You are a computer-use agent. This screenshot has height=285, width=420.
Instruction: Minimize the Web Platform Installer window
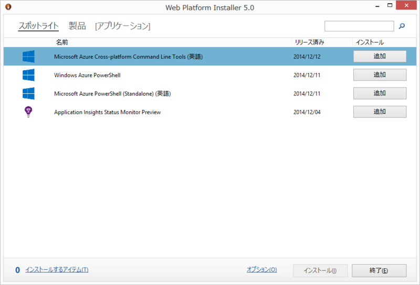(x=377, y=6)
